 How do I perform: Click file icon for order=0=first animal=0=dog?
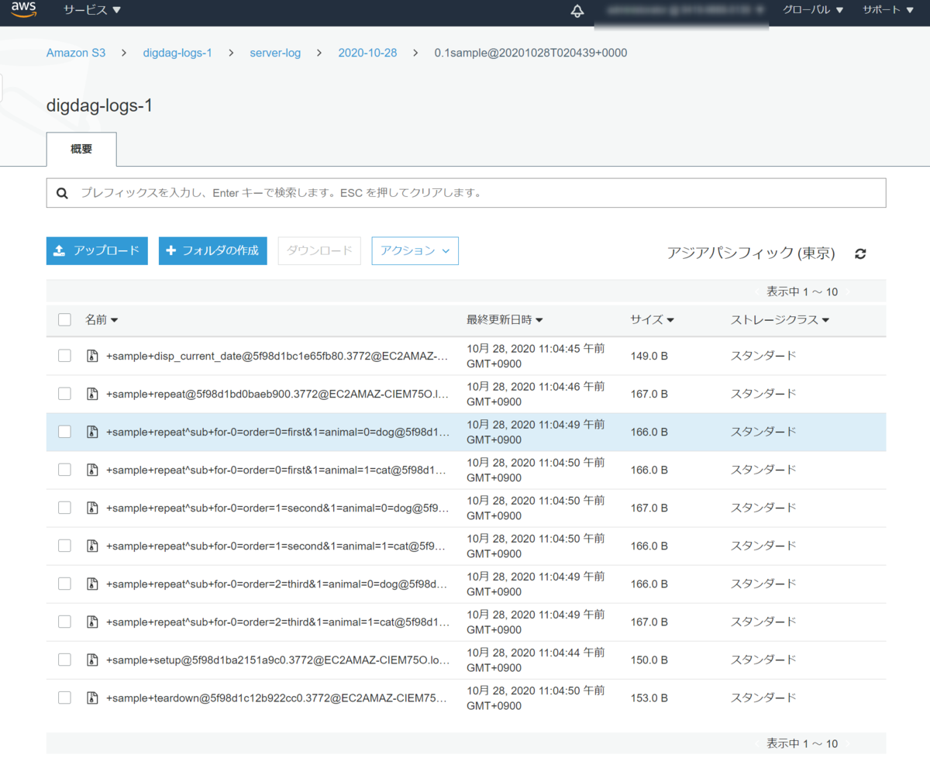tap(92, 432)
